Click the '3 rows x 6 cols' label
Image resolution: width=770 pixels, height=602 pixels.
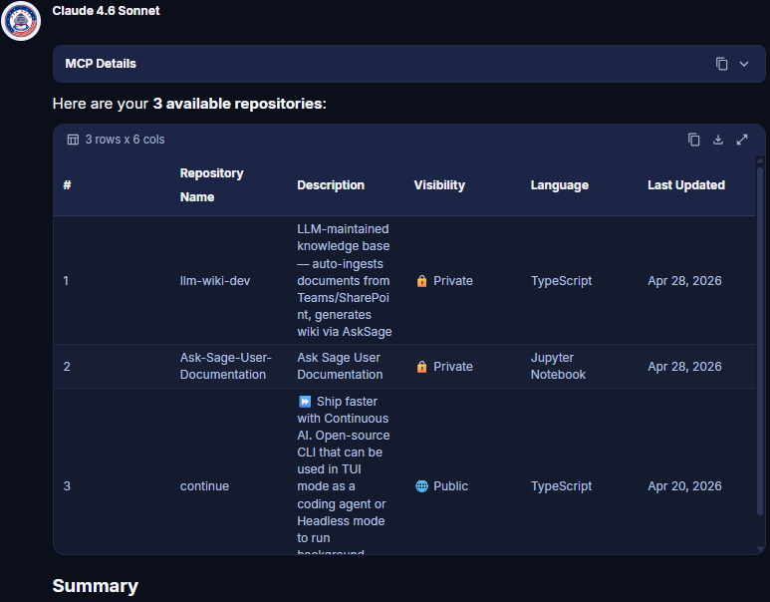(125, 140)
